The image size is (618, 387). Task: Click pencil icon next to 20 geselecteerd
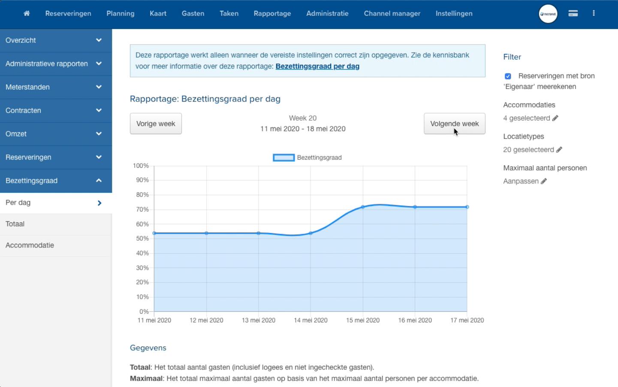coord(559,150)
